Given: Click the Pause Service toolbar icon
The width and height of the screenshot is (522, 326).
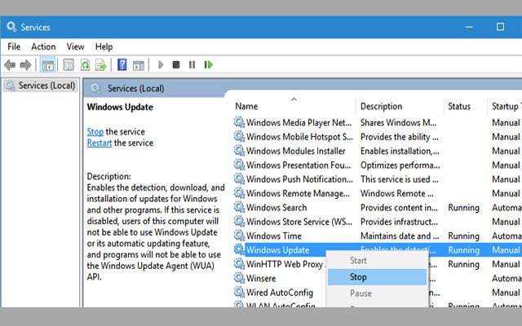Looking at the screenshot, I should point(192,64).
